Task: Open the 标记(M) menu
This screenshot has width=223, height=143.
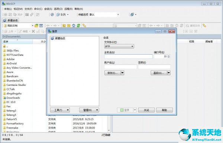Action: click(18, 9)
